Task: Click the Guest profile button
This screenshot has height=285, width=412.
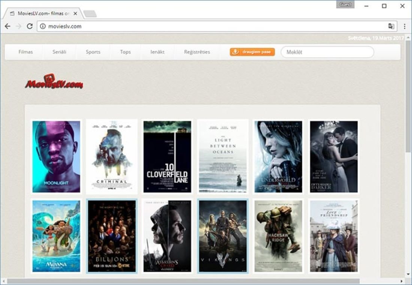Action: click(x=345, y=4)
